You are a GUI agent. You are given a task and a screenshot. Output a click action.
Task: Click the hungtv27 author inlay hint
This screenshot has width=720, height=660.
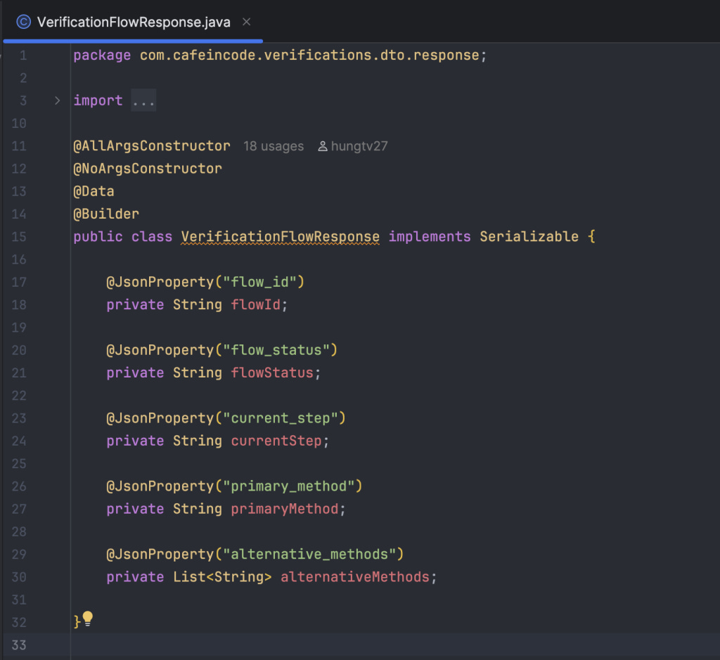(359, 146)
